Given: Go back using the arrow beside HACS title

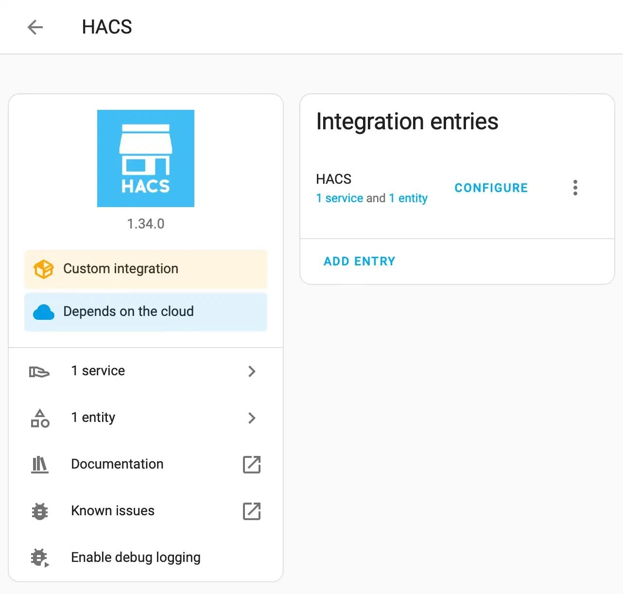Looking at the screenshot, I should (x=35, y=27).
